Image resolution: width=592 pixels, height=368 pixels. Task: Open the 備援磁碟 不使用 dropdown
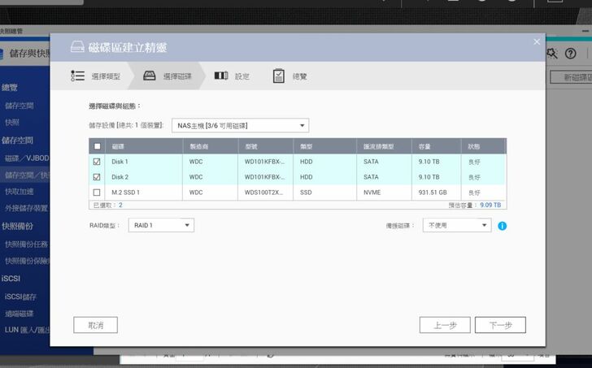click(457, 225)
